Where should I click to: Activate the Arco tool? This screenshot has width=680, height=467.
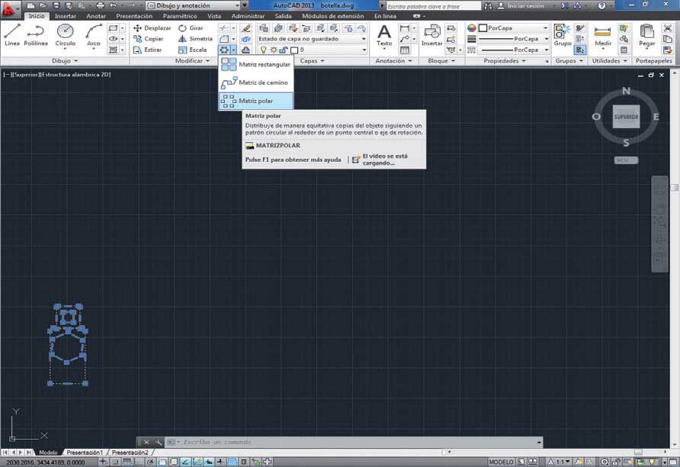pyautogui.click(x=93, y=35)
